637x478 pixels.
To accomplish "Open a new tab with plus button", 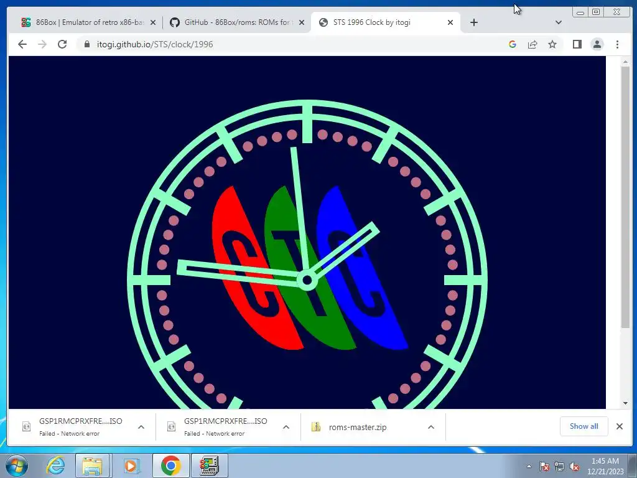I will [473, 22].
